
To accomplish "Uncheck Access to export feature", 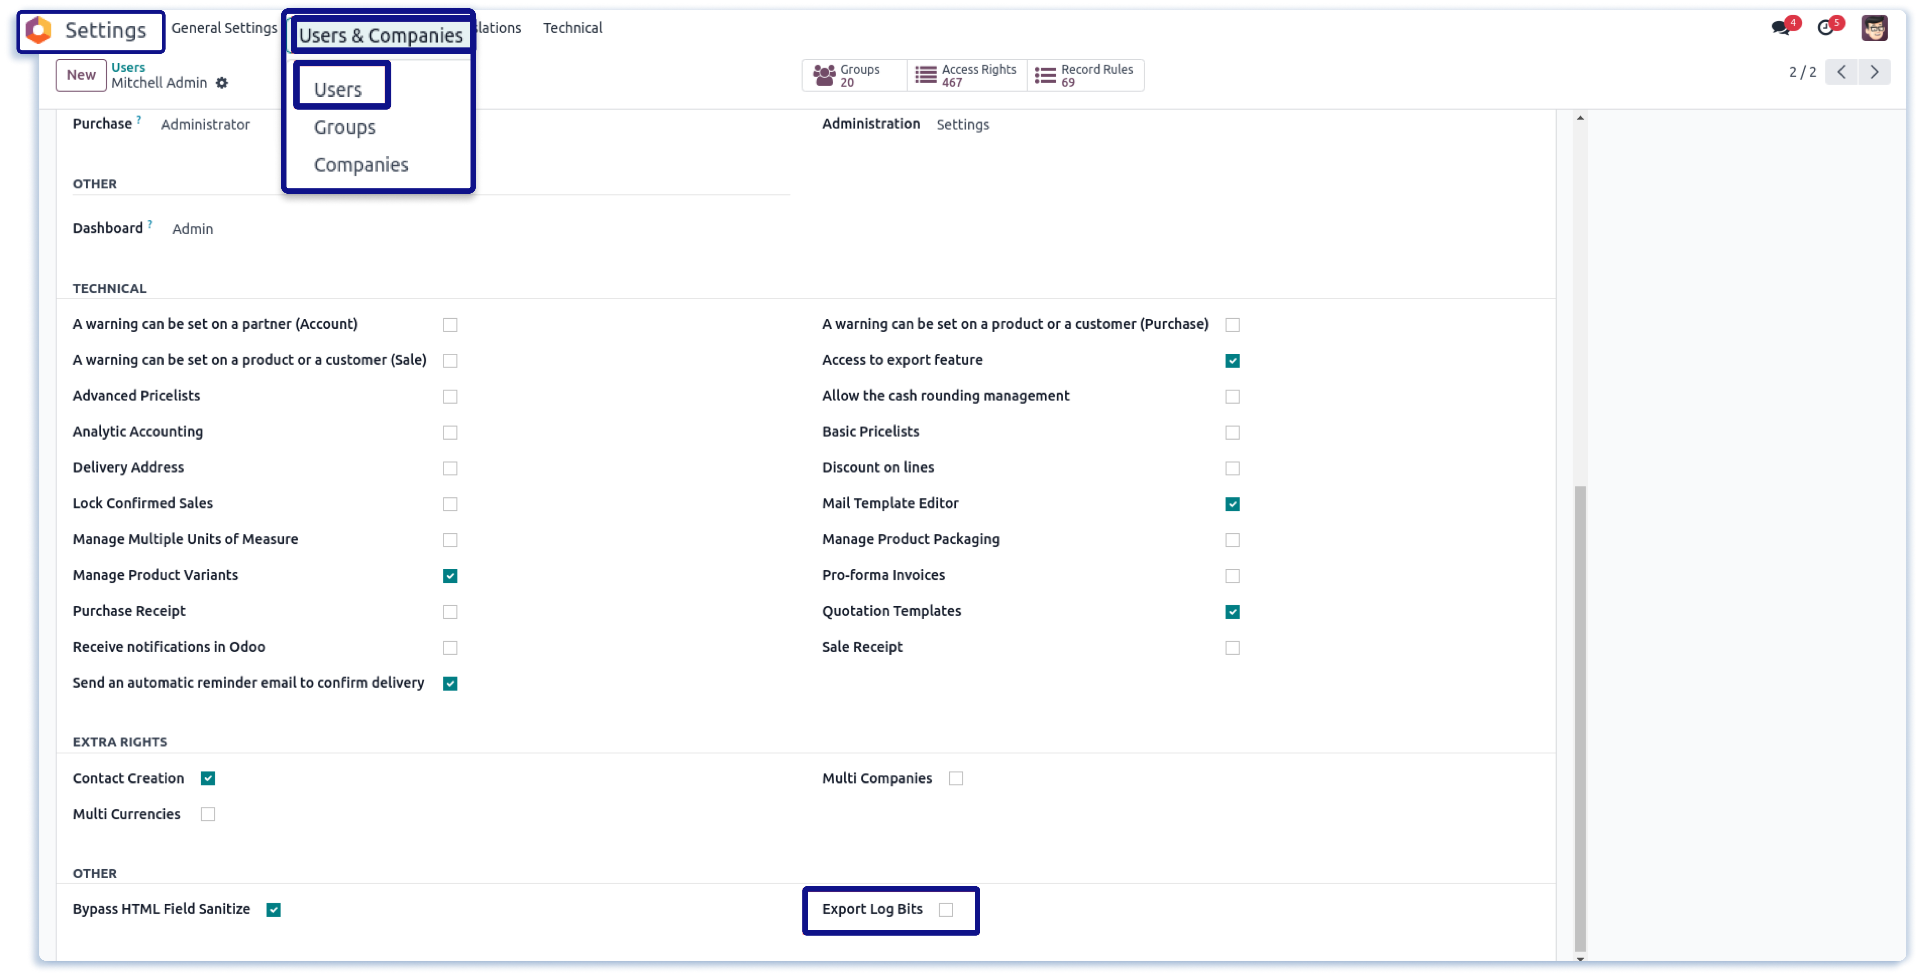I will 1232,361.
